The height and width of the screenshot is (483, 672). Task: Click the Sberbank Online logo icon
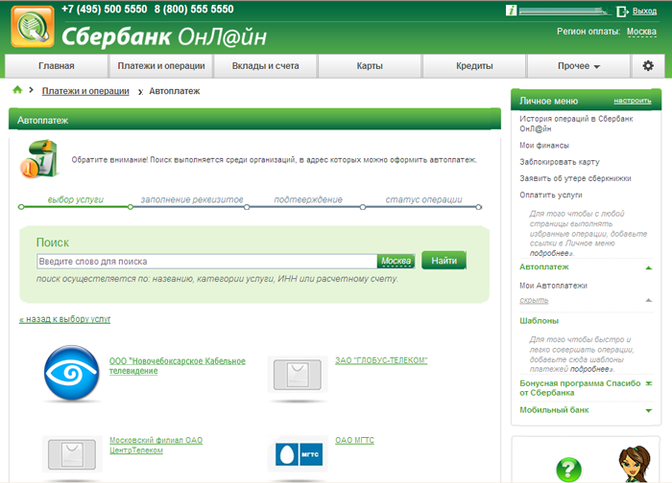click(33, 27)
